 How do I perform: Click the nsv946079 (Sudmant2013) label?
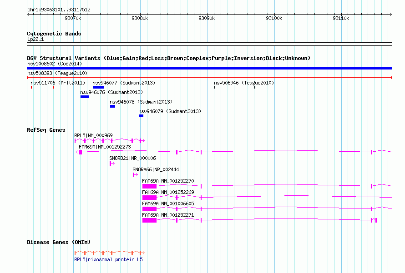click(170, 111)
